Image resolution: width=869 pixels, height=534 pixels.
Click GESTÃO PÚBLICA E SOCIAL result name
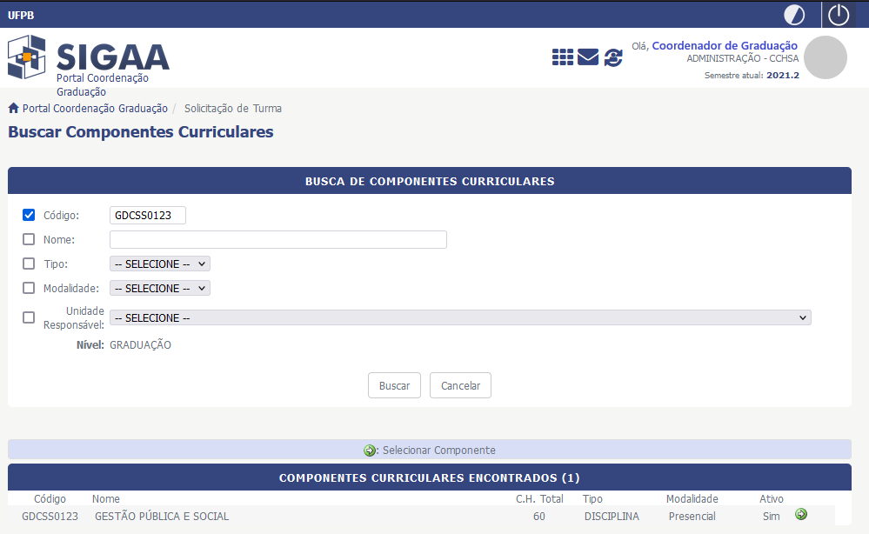[x=162, y=517]
